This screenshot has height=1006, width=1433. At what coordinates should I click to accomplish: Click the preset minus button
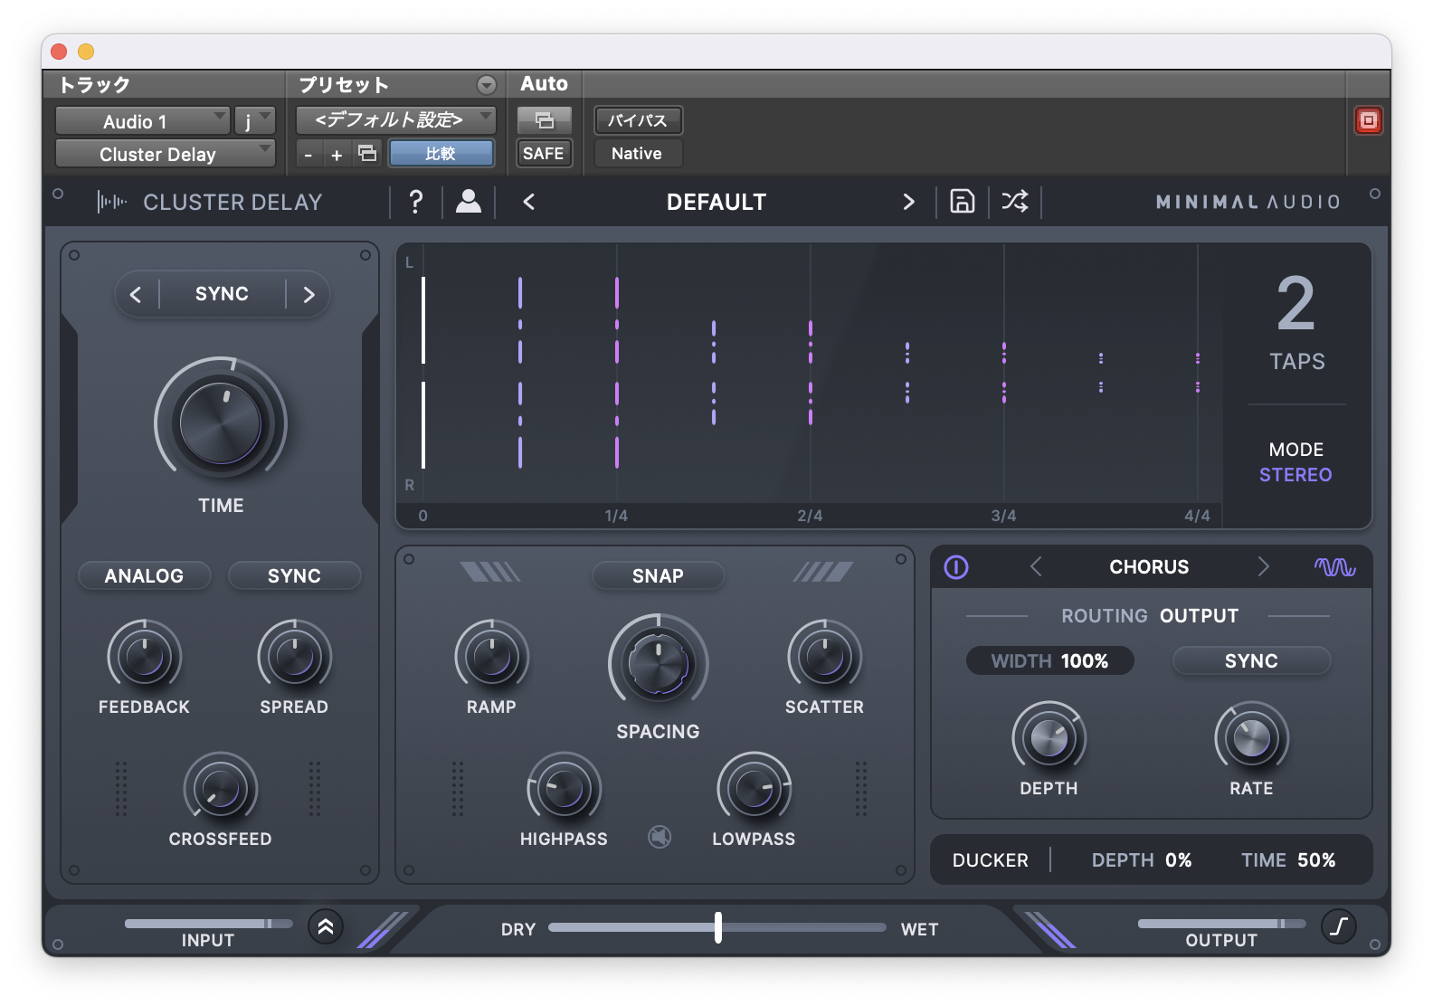tap(308, 155)
